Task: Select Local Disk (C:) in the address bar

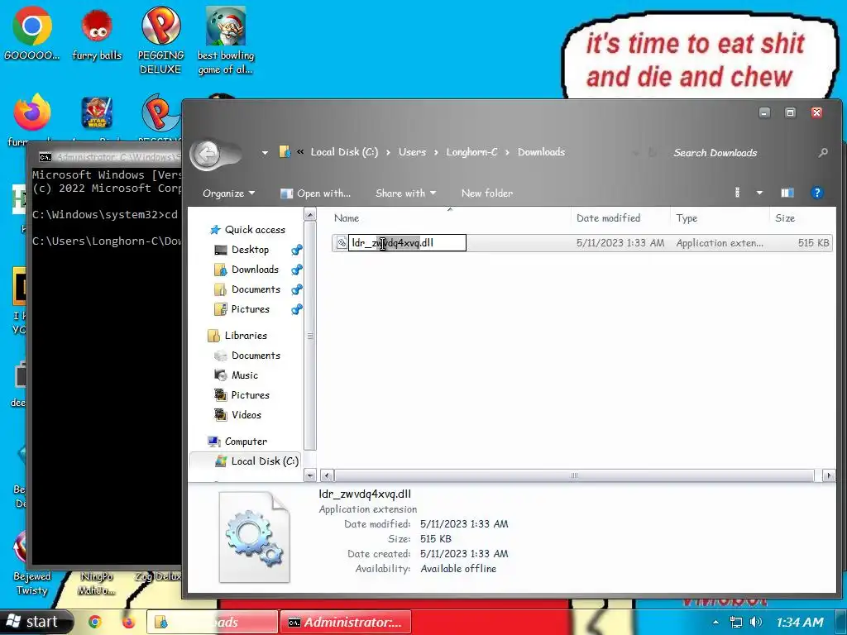Action: (344, 152)
